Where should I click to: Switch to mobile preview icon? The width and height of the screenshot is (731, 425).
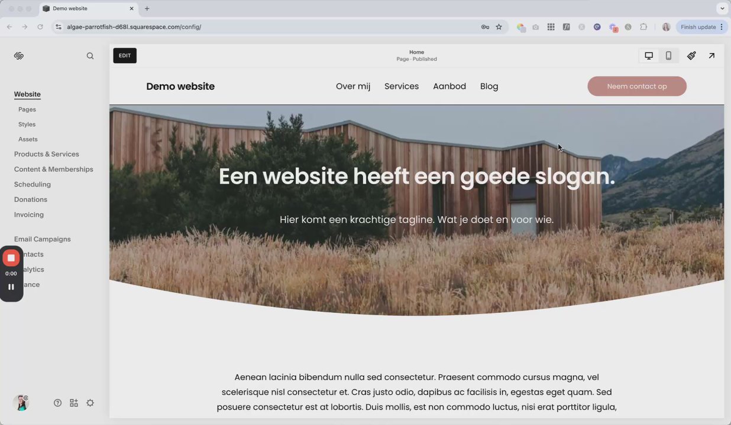(668, 55)
